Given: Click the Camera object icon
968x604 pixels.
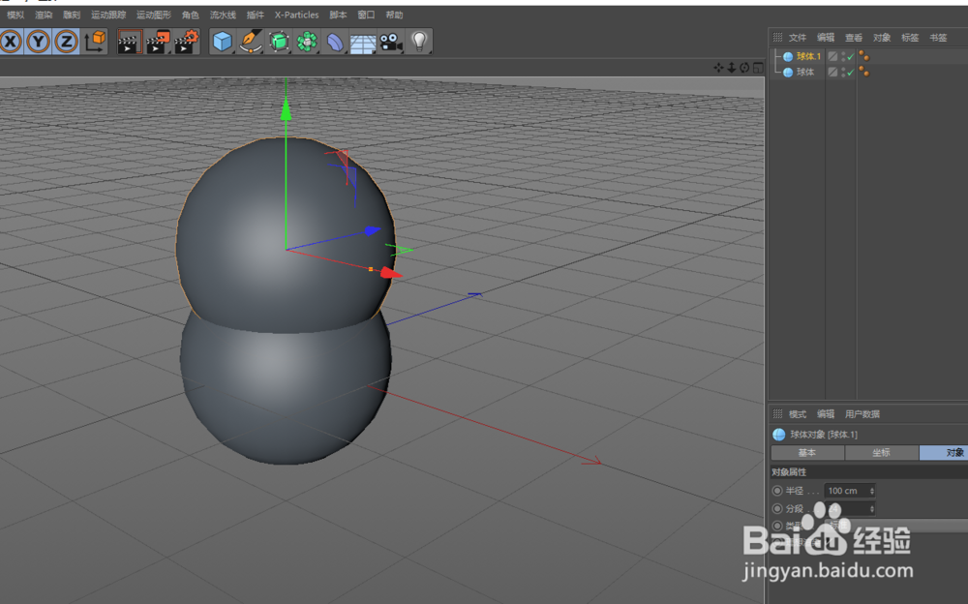Looking at the screenshot, I should tap(391, 42).
